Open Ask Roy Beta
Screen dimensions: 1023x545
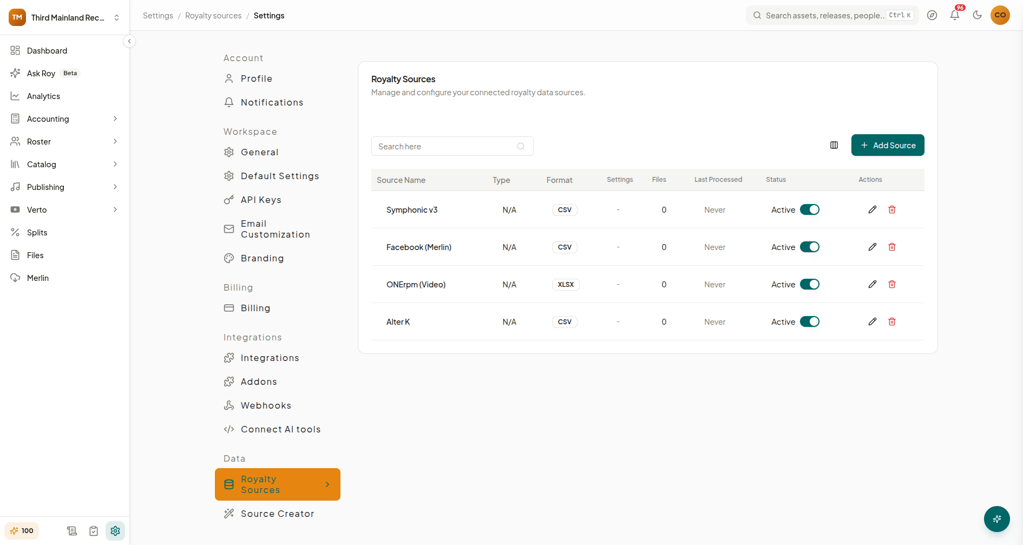[x=65, y=73]
